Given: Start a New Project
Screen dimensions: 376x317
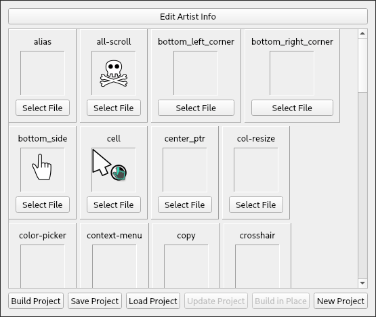Looking at the screenshot, I should (341, 301).
